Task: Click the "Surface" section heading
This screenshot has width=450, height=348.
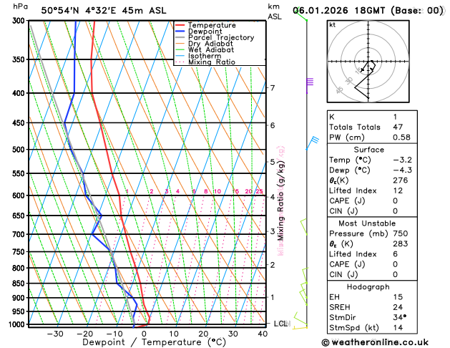Action: (368, 150)
